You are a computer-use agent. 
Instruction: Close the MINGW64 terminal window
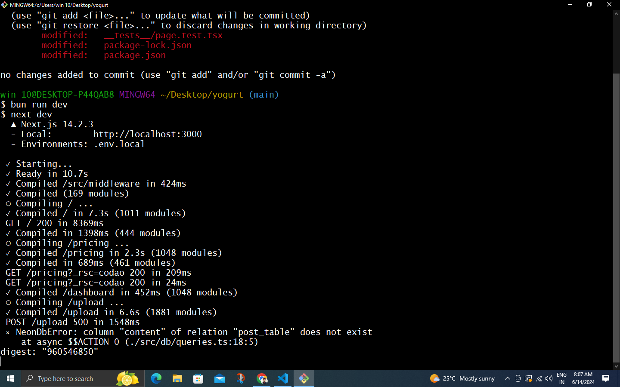[609, 5]
